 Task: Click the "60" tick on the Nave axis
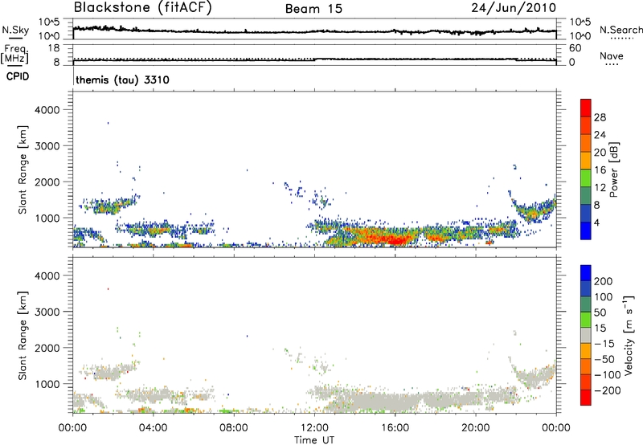click(x=575, y=47)
